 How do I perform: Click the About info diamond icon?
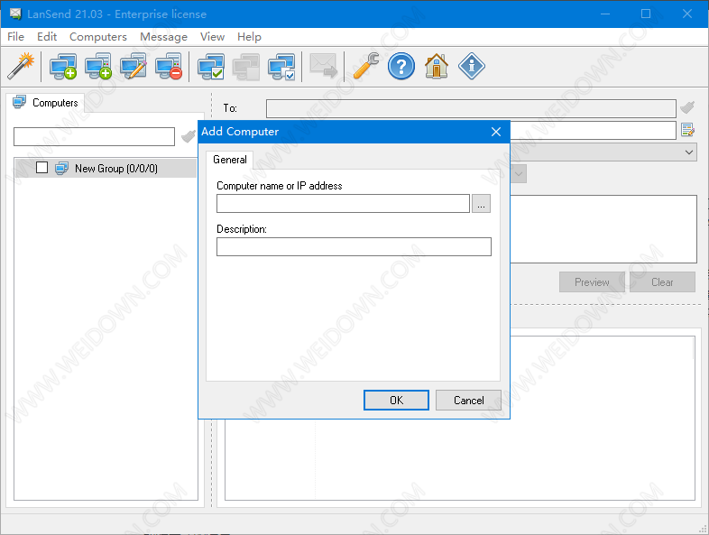coord(472,66)
